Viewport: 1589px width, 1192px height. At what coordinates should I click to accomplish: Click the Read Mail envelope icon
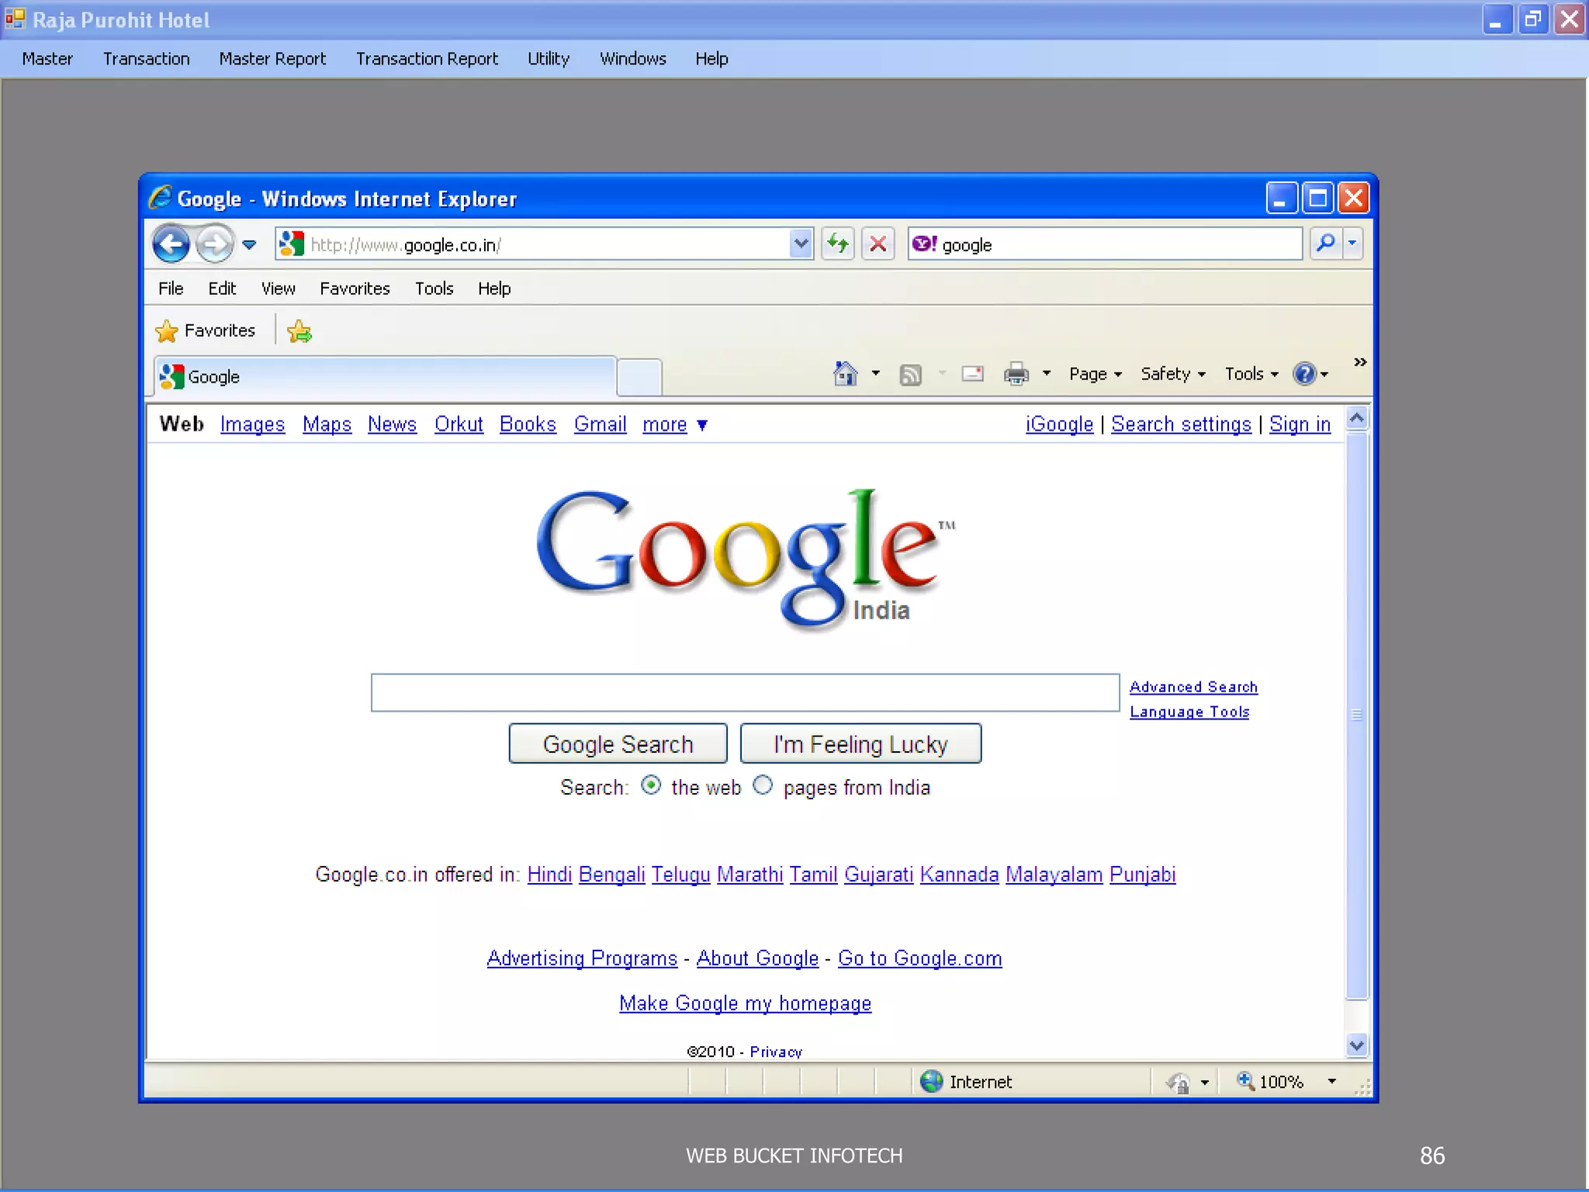973,374
